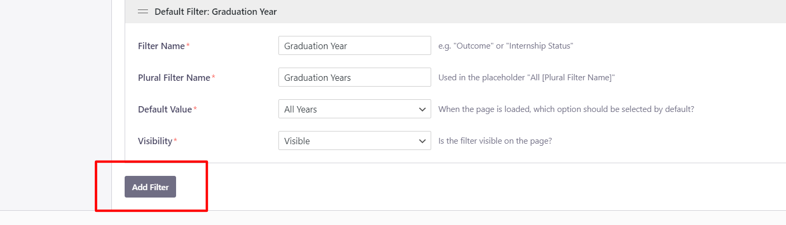
Task: Click the red asterisk beside Visibility label
Action: point(176,141)
